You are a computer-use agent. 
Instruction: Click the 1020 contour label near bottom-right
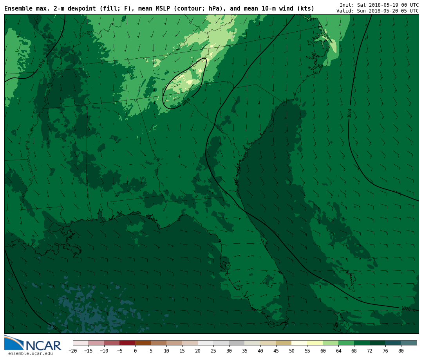(406, 308)
